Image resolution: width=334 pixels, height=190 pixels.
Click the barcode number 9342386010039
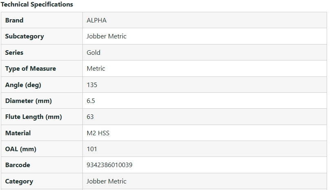(x=109, y=165)
